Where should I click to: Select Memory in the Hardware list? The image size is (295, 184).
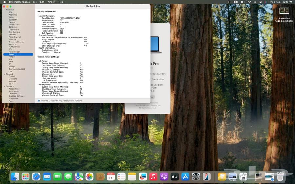12,44
